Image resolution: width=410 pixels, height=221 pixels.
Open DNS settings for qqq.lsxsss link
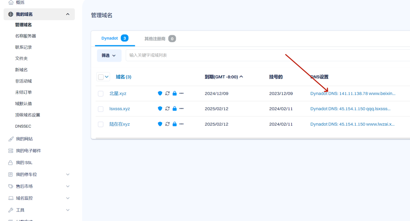point(350,108)
